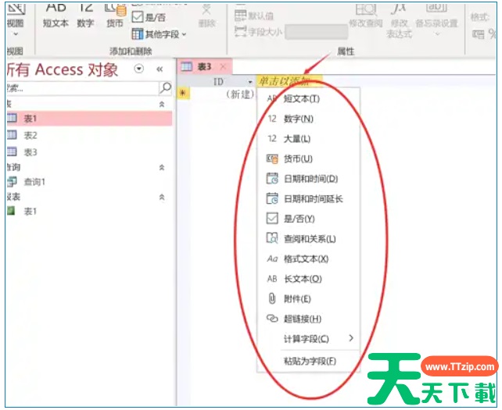502x410 pixels.
Task: Choose 长文本(O) from the menu
Action: 308,279
